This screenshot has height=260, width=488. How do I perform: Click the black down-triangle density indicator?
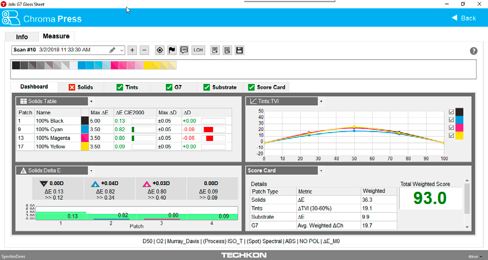click(44, 184)
